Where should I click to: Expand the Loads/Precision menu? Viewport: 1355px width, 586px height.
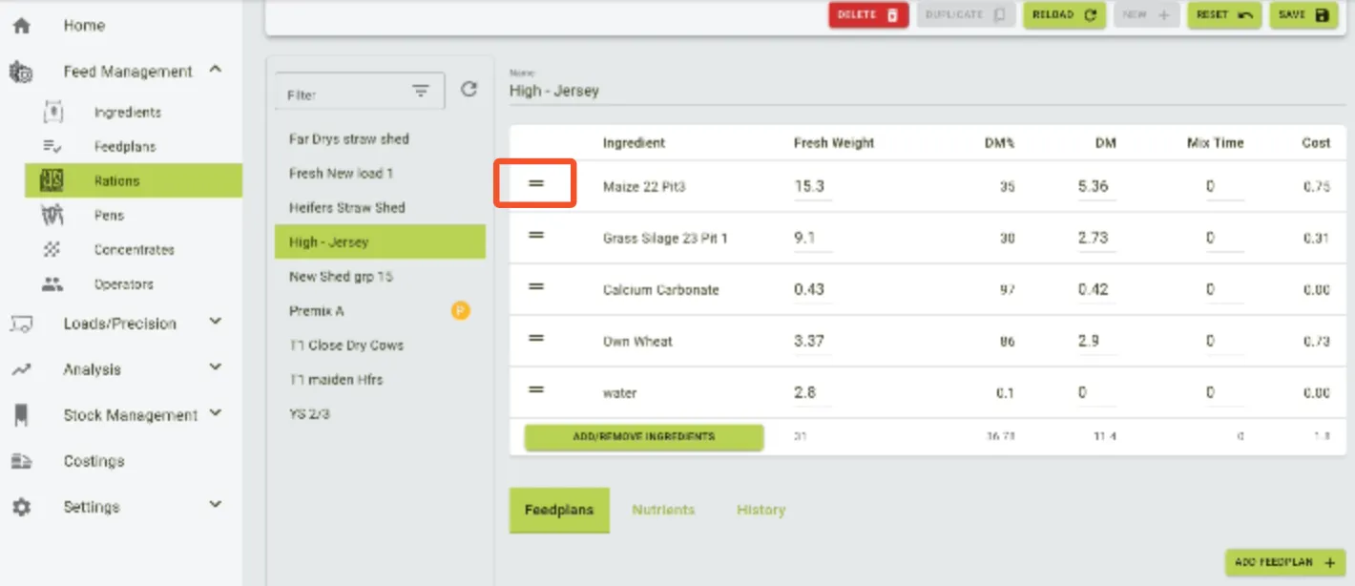(216, 323)
